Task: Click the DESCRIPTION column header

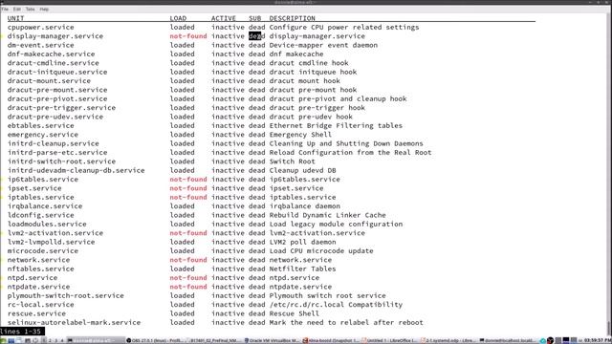Action: point(292,18)
